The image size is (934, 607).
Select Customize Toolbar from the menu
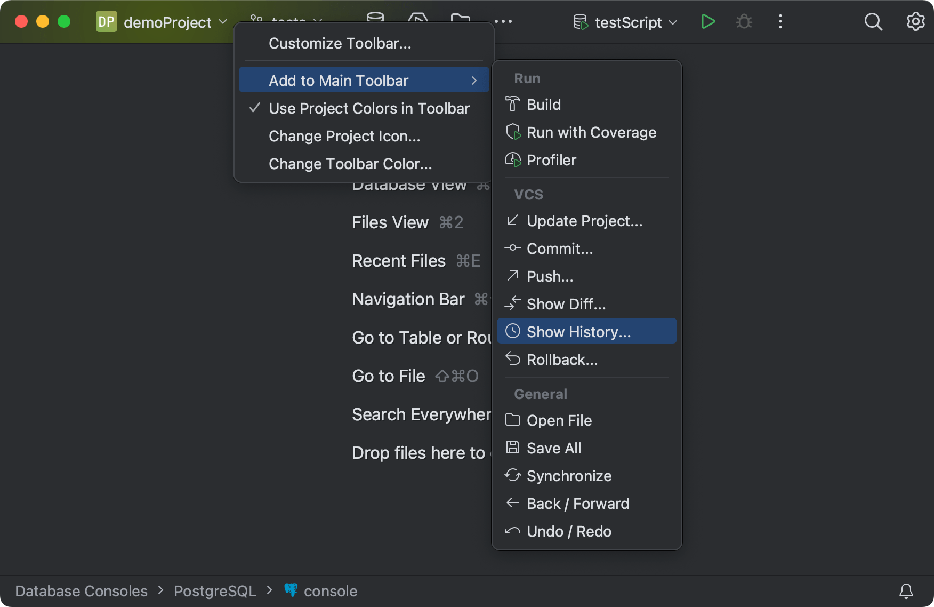(340, 43)
